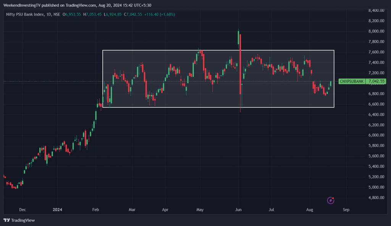Click the TradingView logo at bottom left
The height and width of the screenshot is (226, 391).
(x=19, y=220)
